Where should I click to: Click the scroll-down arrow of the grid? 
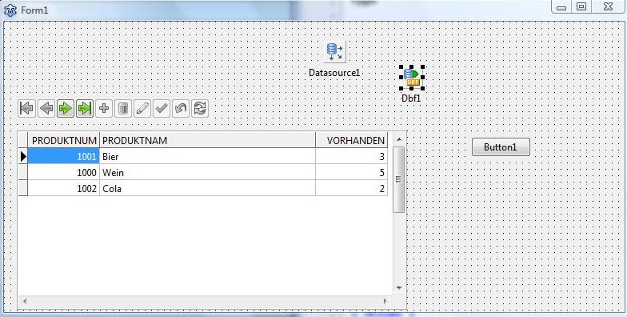[398, 287]
